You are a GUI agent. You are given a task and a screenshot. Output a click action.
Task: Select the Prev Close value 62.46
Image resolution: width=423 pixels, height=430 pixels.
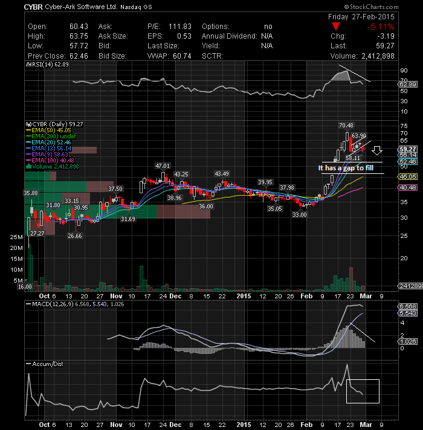tap(79, 56)
